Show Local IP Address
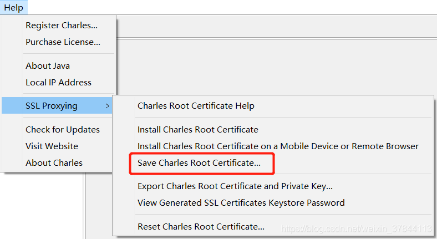 point(59,83)
